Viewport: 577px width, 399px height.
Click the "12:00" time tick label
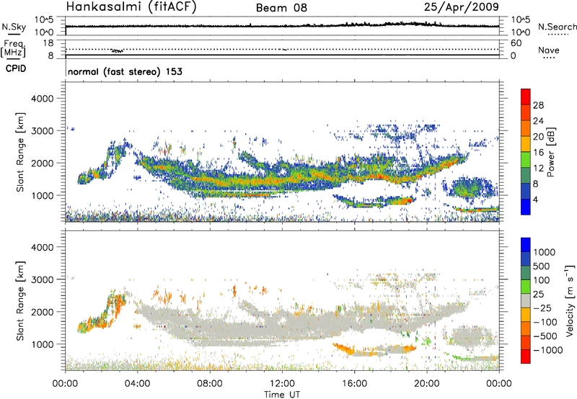coord(282,384)
